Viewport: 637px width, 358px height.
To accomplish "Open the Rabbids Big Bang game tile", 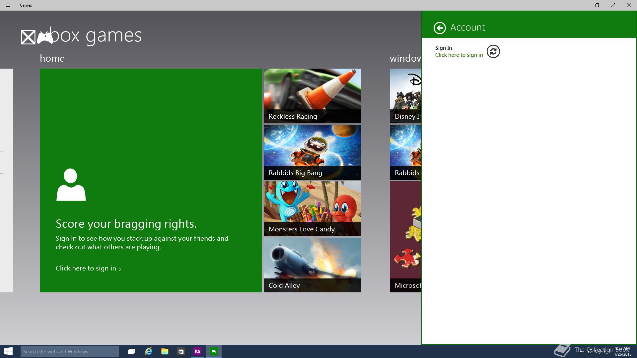I will [312, 152].
